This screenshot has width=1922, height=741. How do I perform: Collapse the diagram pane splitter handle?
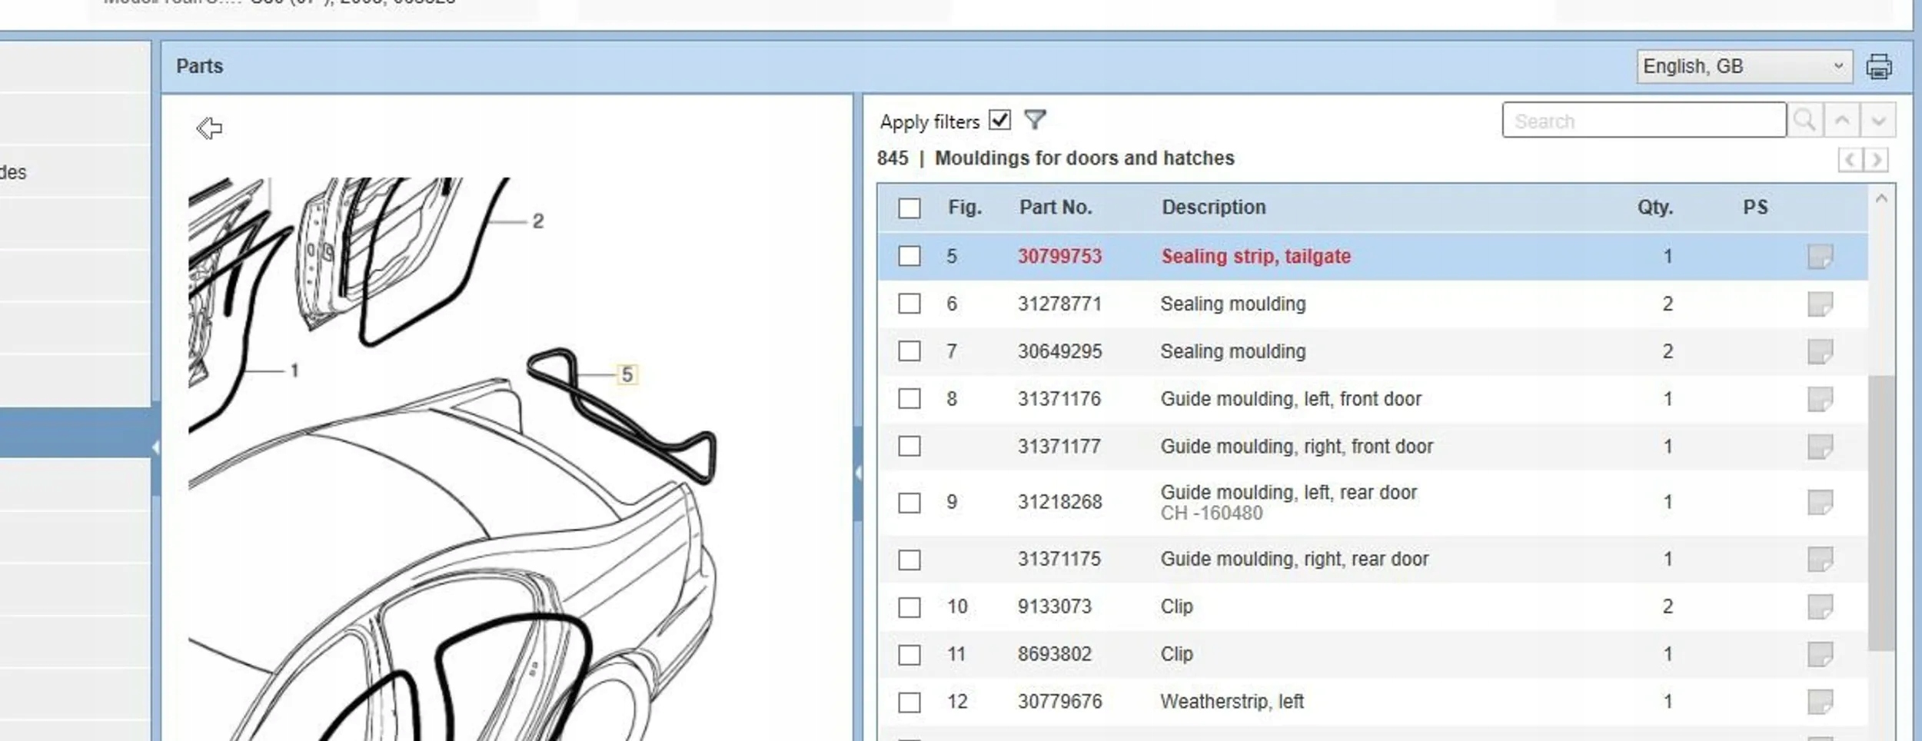click(858, 474)
